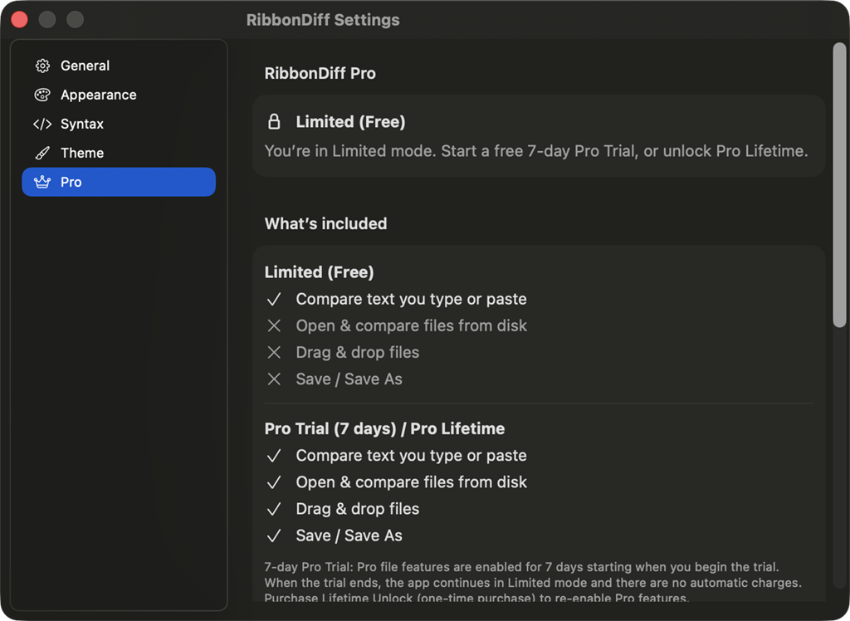Click the RibbonDiff Settings title bar
The height and width of the screenshot is (621, 850).
(x=323, y=19)
